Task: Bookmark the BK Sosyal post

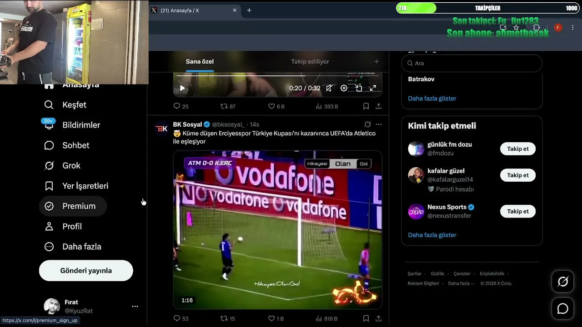Action: click(366, 318)
